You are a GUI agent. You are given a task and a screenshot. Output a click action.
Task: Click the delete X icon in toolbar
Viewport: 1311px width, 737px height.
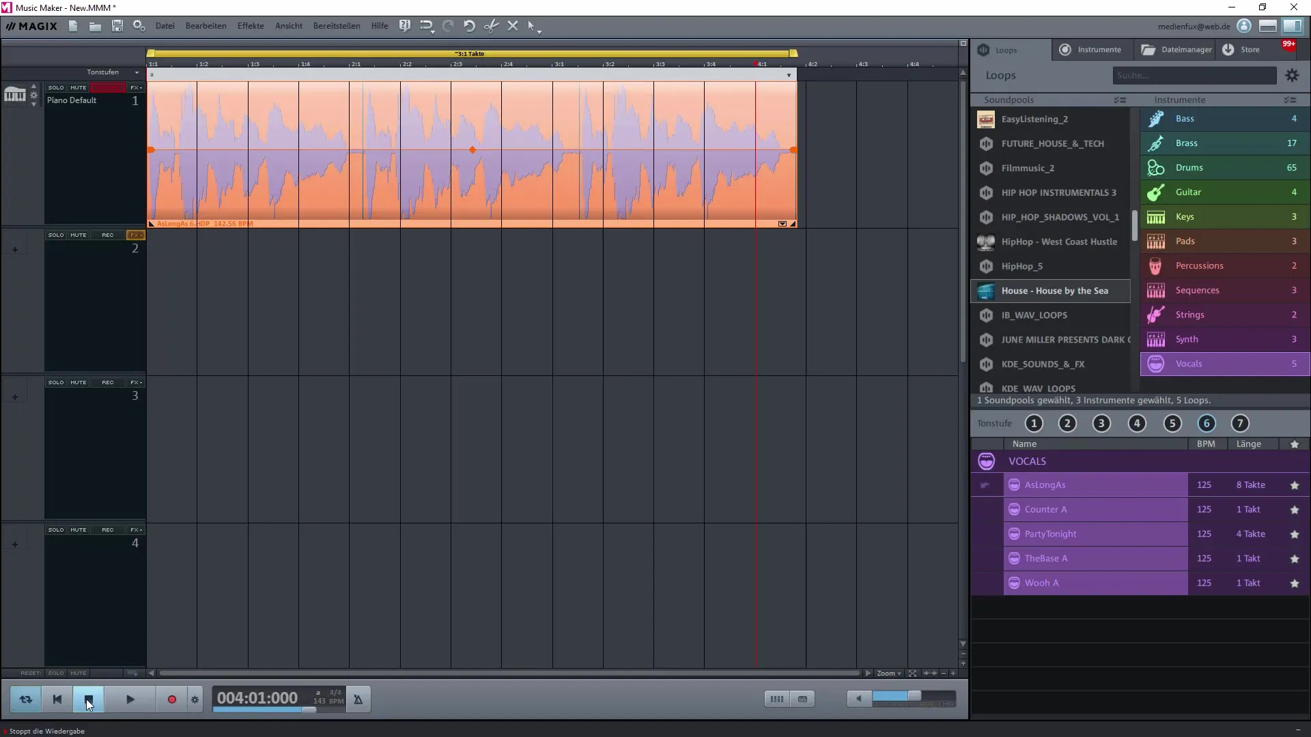pyautogui.click(x=513, y=26)
